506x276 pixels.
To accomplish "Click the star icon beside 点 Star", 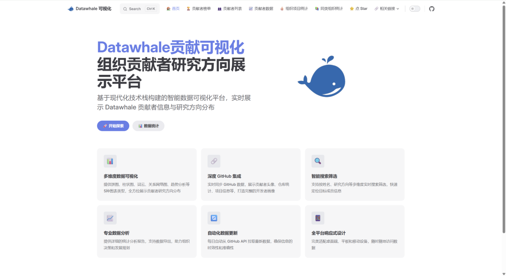I will coord(352,9).
